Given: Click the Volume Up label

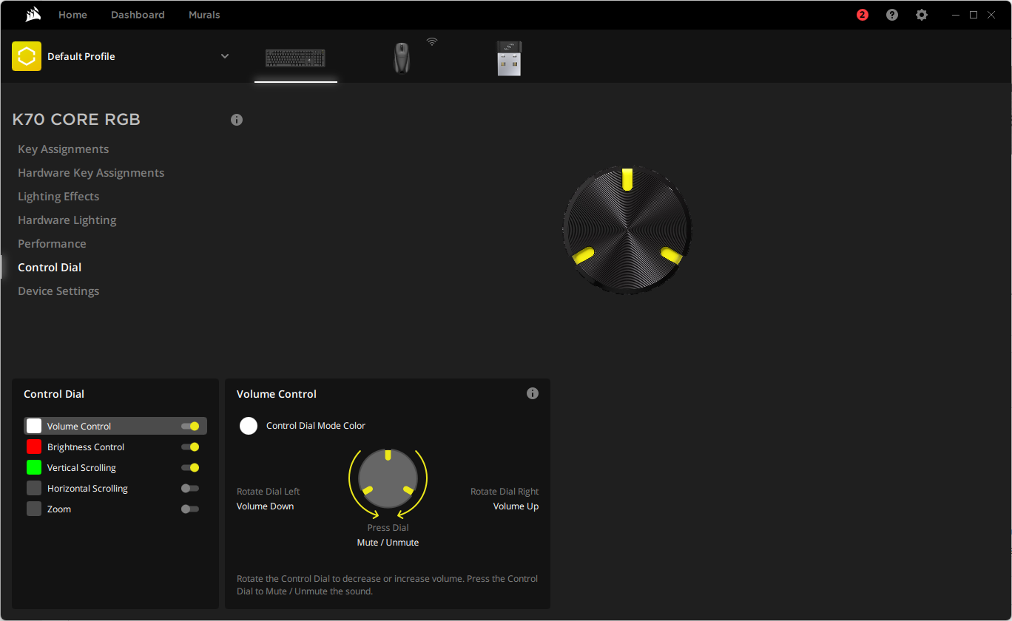Looking at the screenshot, I should (516, 506).
